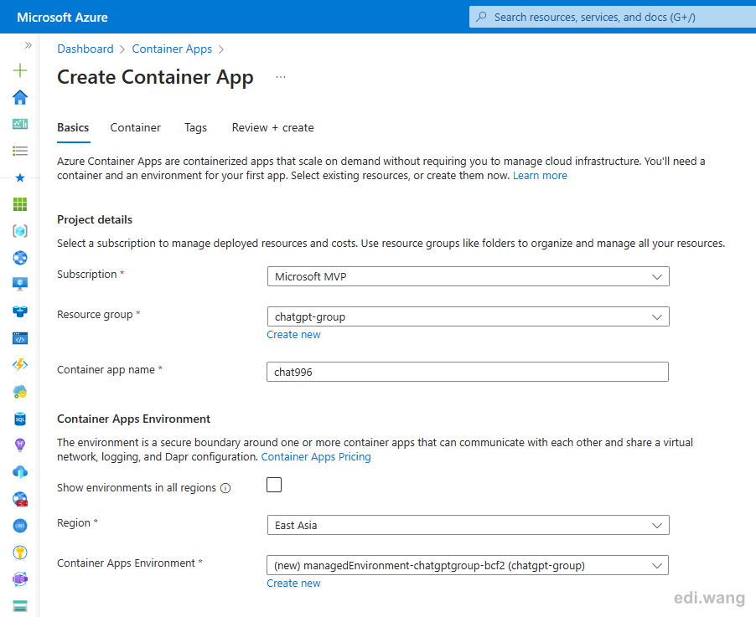Expand the sidebar with the double chevron
Image resolution: width=756 pixels, height=617 pixels.
click(28, 45)
